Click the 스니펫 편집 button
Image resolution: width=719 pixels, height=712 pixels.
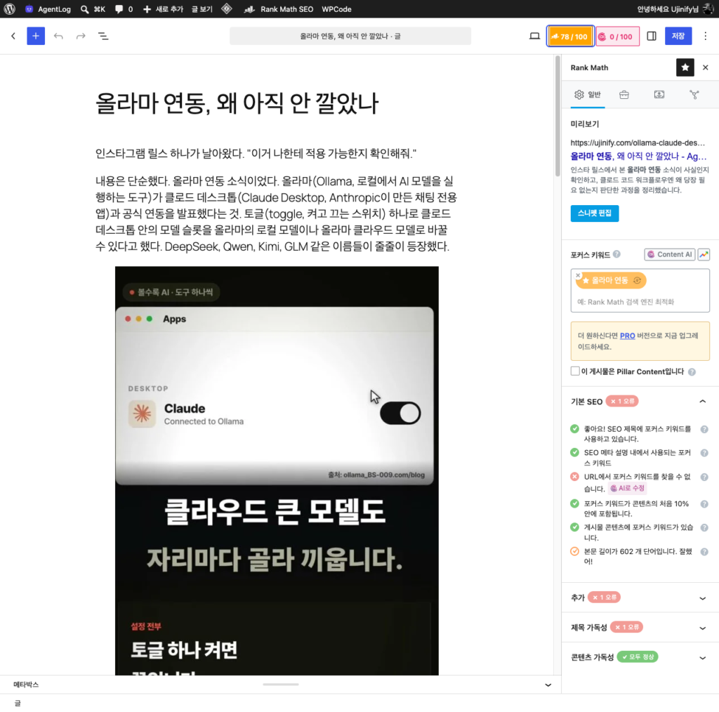(594, 213)
